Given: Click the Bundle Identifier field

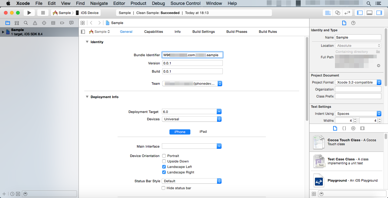Looking at the screenshot, I should 192,55.
